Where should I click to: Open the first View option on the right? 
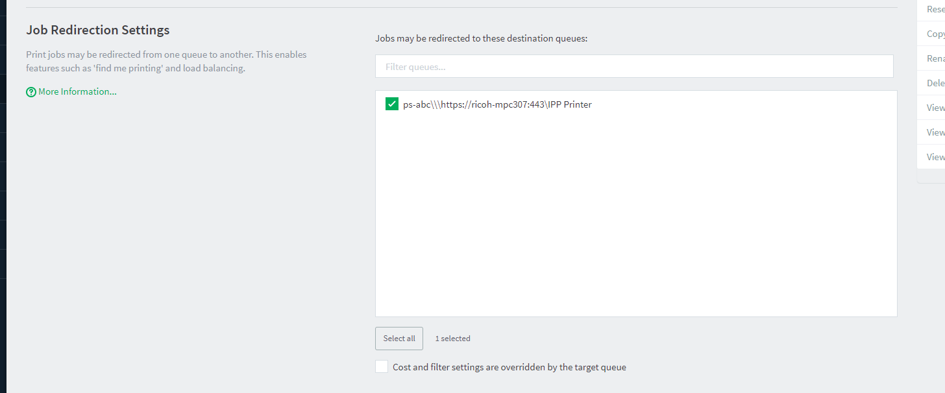[x=935, y=107]
